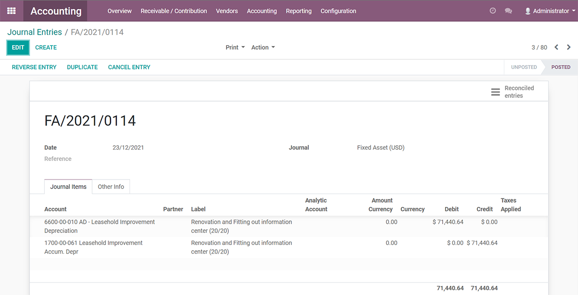Click the EDIT button

(18, 47)
